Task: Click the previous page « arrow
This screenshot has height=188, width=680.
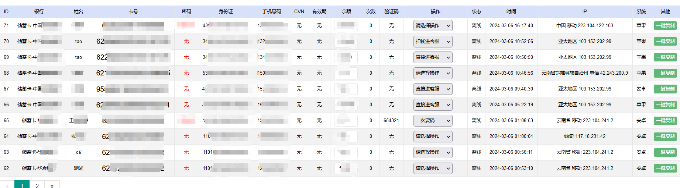Action: tap(7, 185)
